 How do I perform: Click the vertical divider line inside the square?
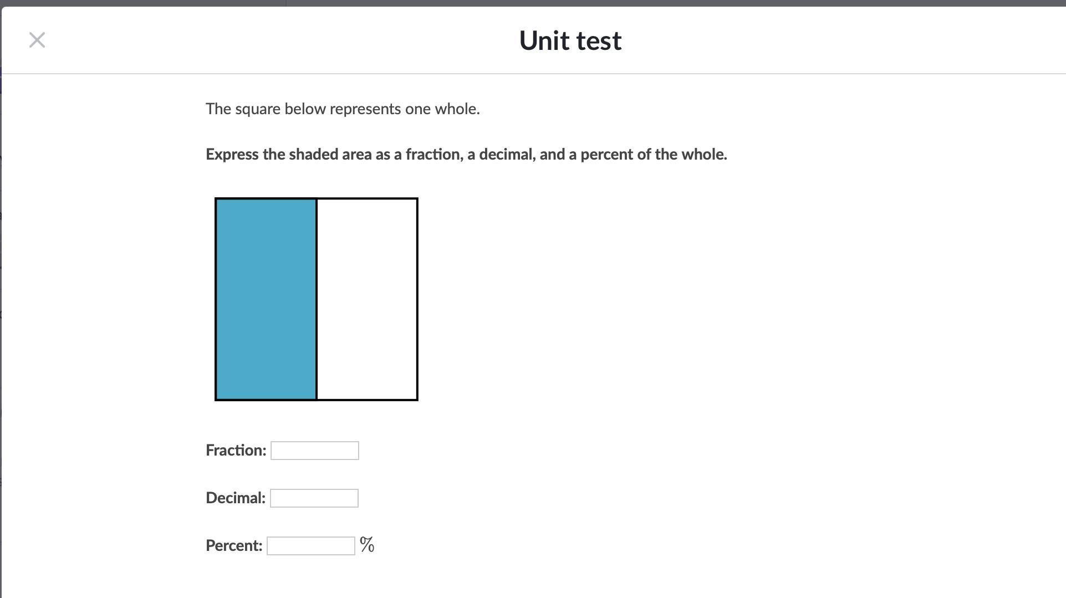317,299
